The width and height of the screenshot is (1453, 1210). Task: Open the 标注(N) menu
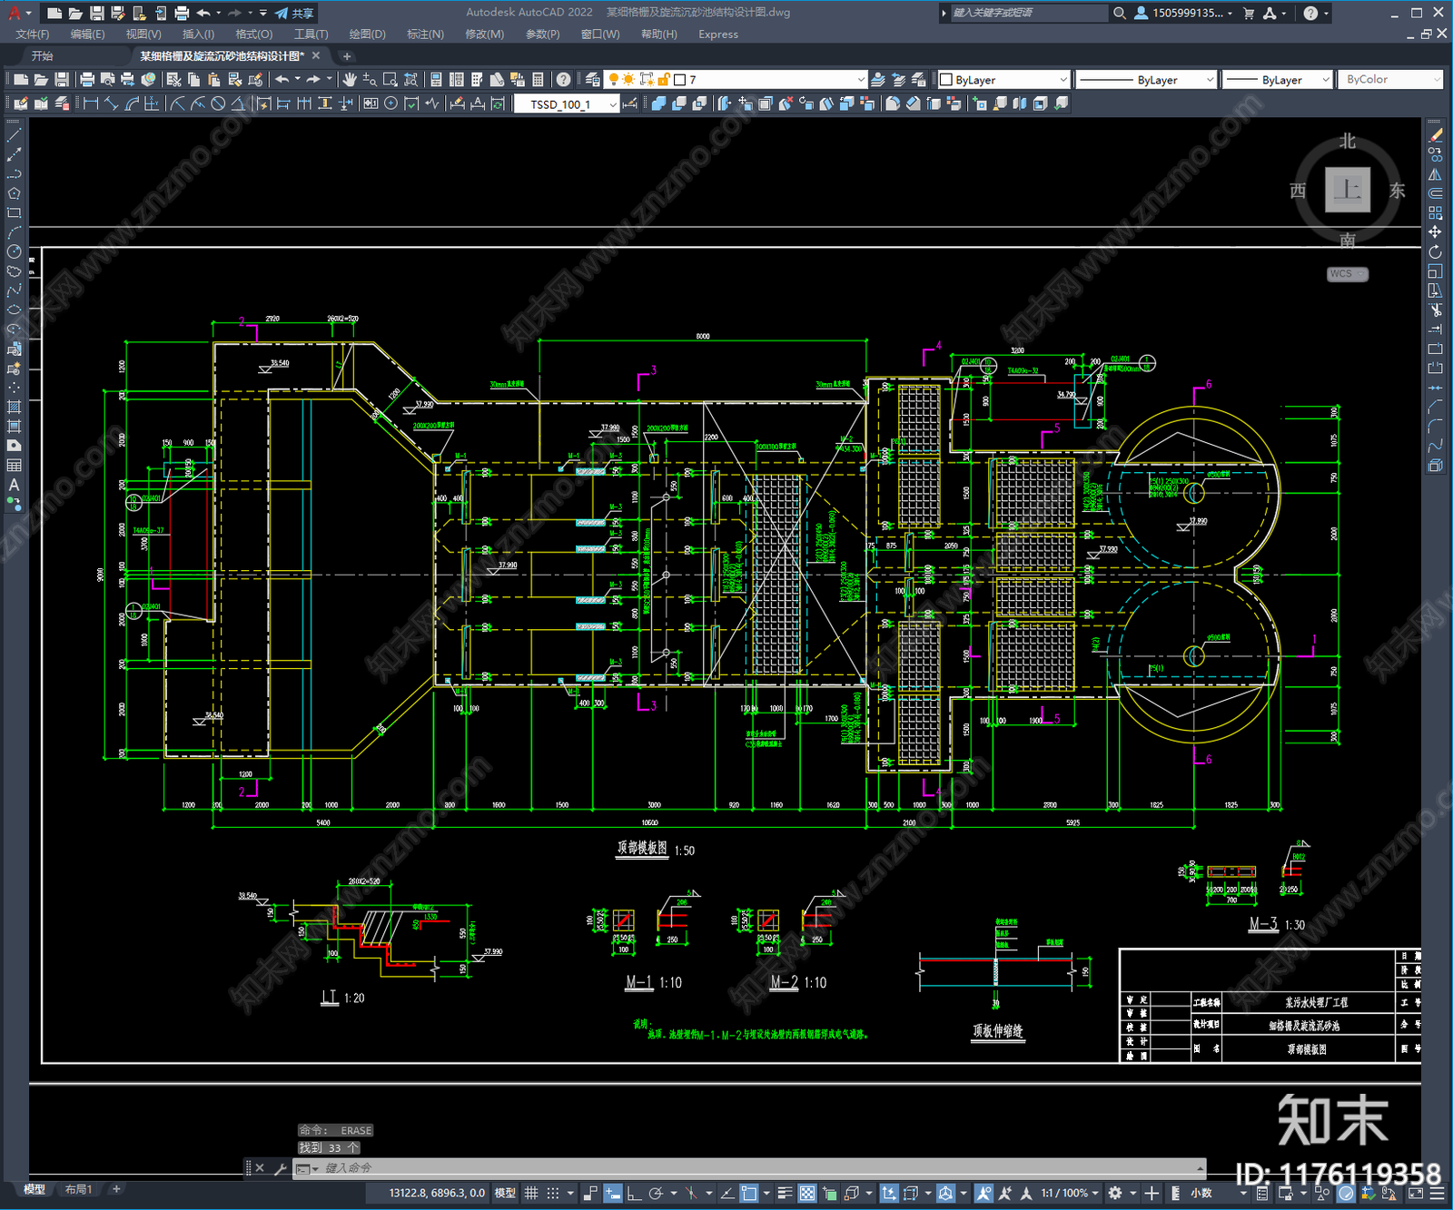coord(425,34)
